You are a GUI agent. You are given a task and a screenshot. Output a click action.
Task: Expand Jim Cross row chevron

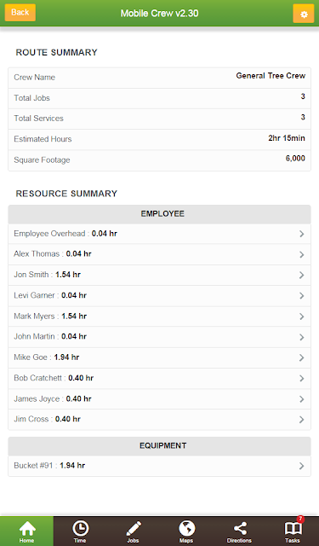coord(302,420)
